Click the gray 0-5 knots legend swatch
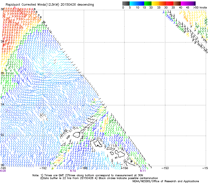 point(126,3)
